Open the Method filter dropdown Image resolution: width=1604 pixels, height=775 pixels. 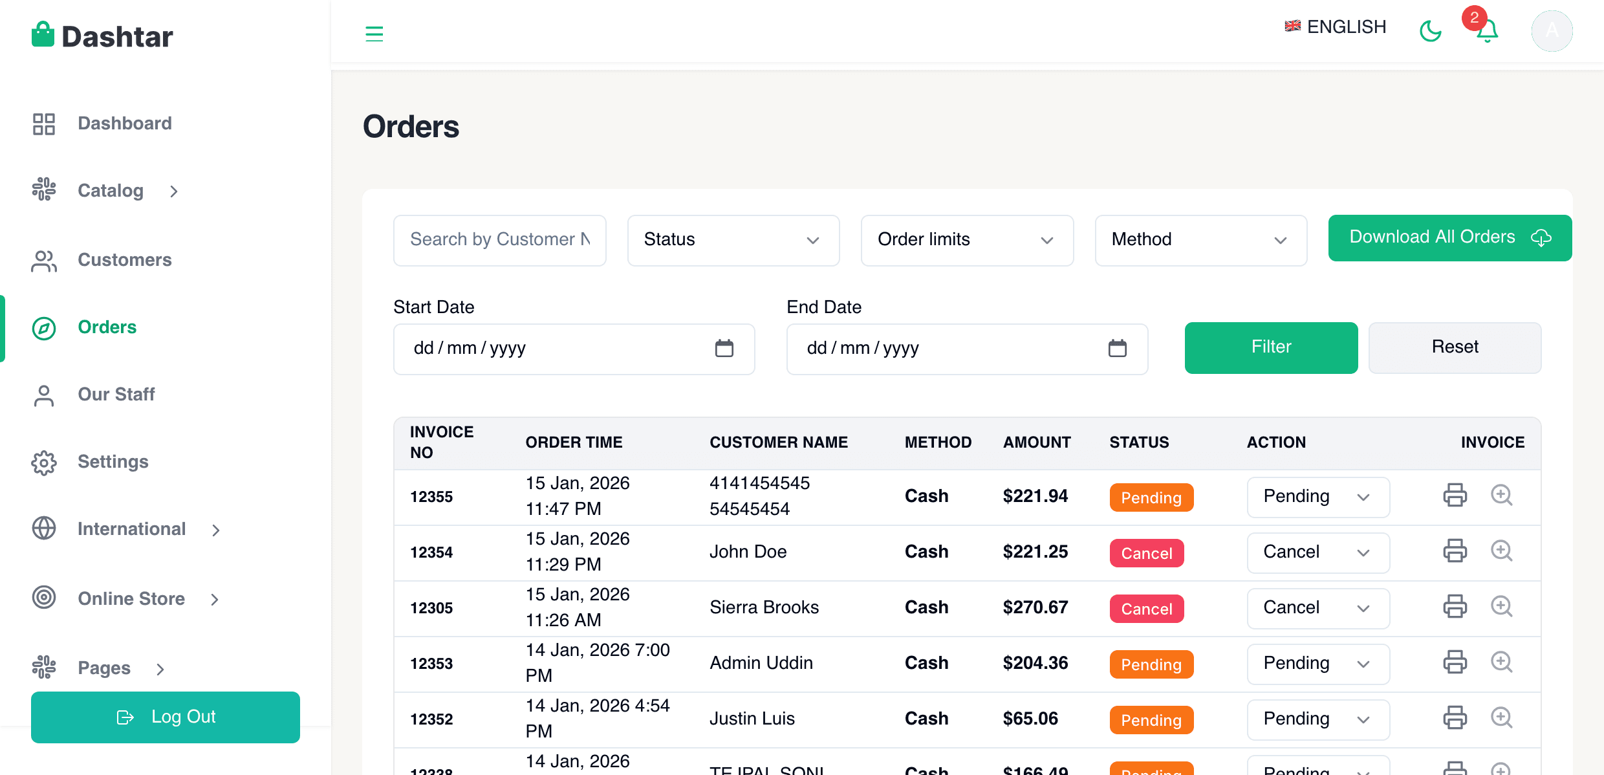tap(1200, 240)
